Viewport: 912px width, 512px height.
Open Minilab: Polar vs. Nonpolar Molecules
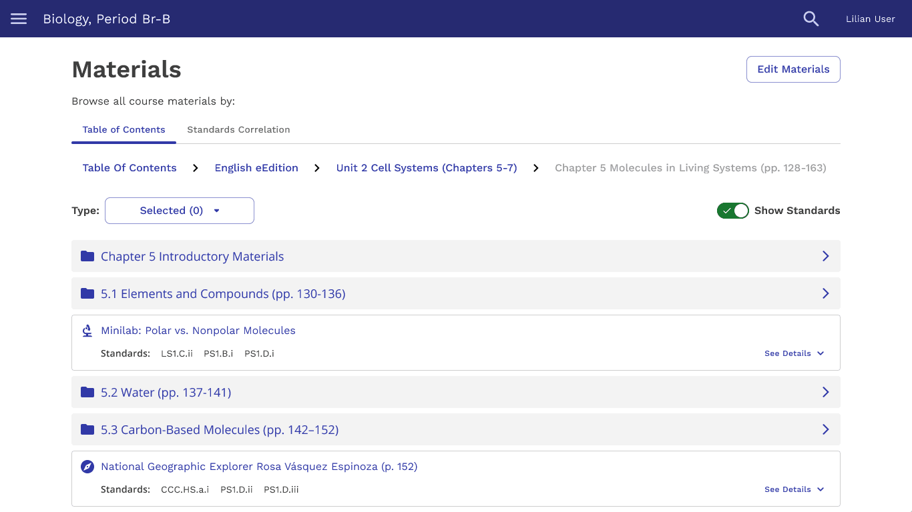(198, 330)
